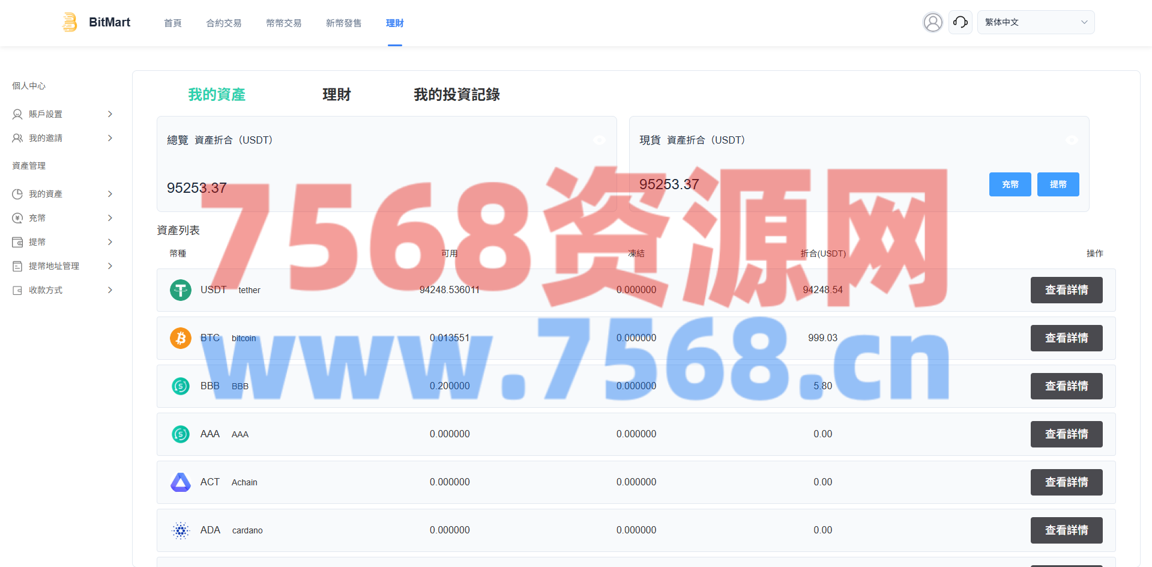The width and height of the screenshot is (1152, 567).
Task: Click the USDT tether coin icon
Action: pos(180,290)
